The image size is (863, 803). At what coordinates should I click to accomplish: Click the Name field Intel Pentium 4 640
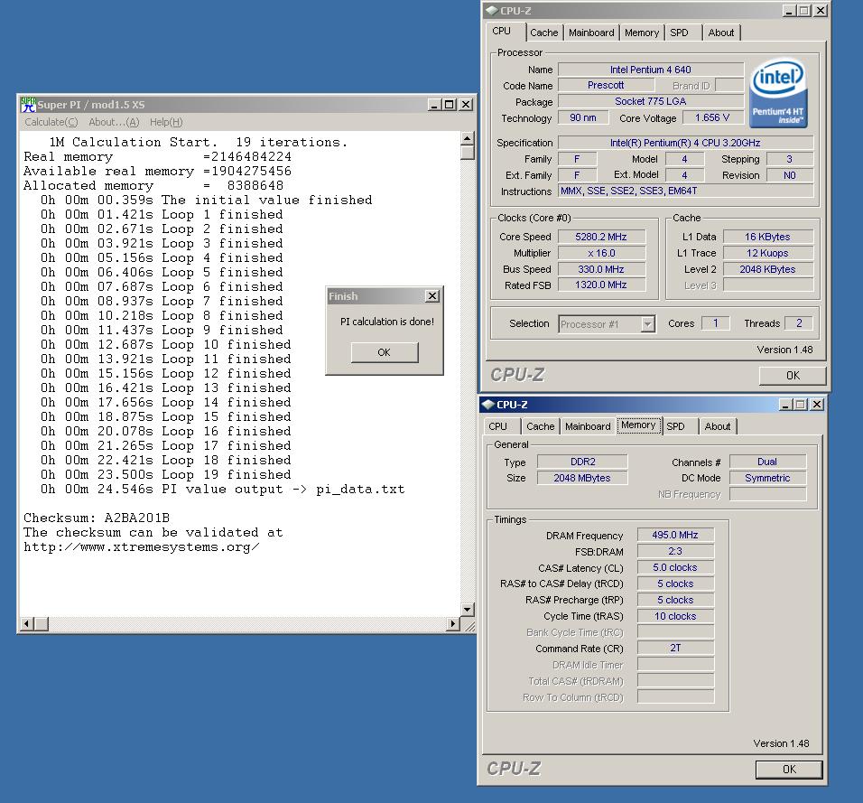651,70
